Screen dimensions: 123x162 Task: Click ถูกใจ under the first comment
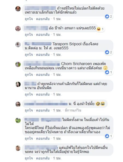(x=29, y=19)
